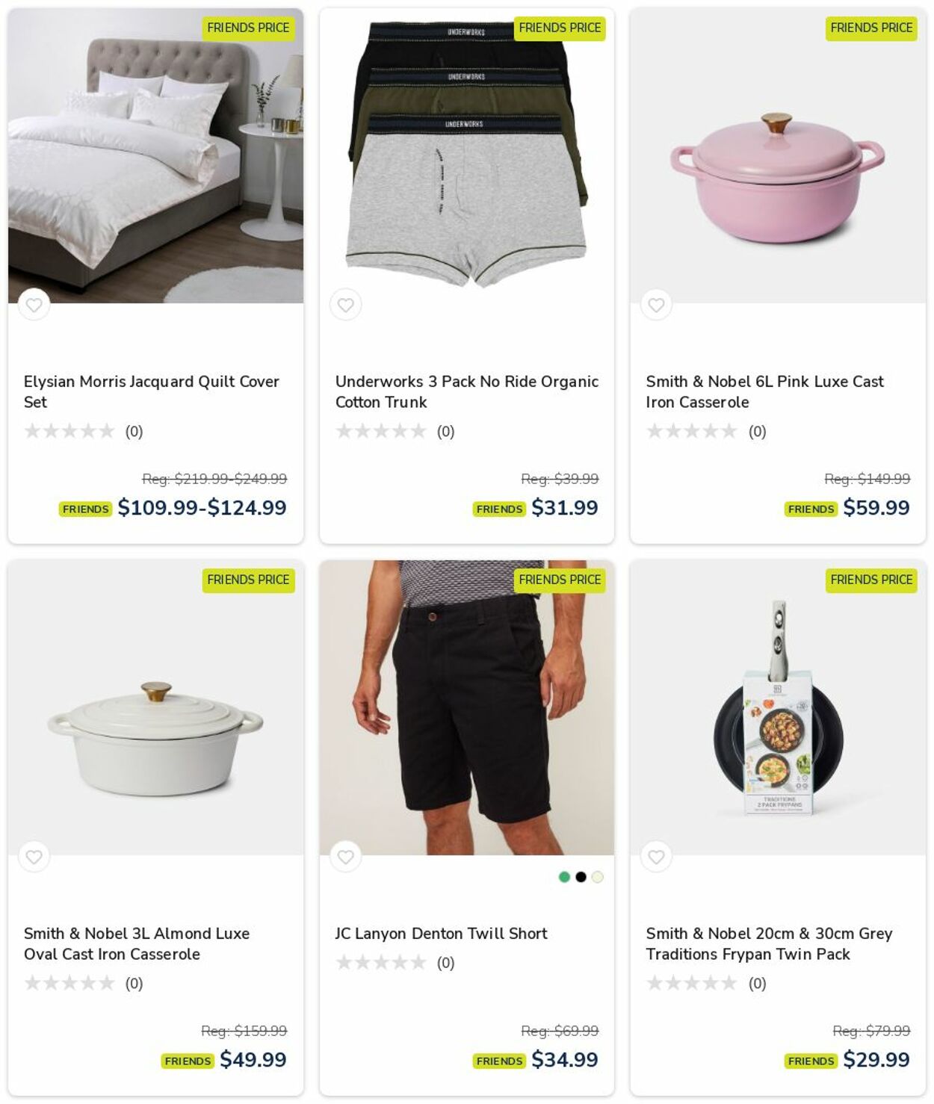
Task: Click the pink casserole product image
Action: [778, 155]
